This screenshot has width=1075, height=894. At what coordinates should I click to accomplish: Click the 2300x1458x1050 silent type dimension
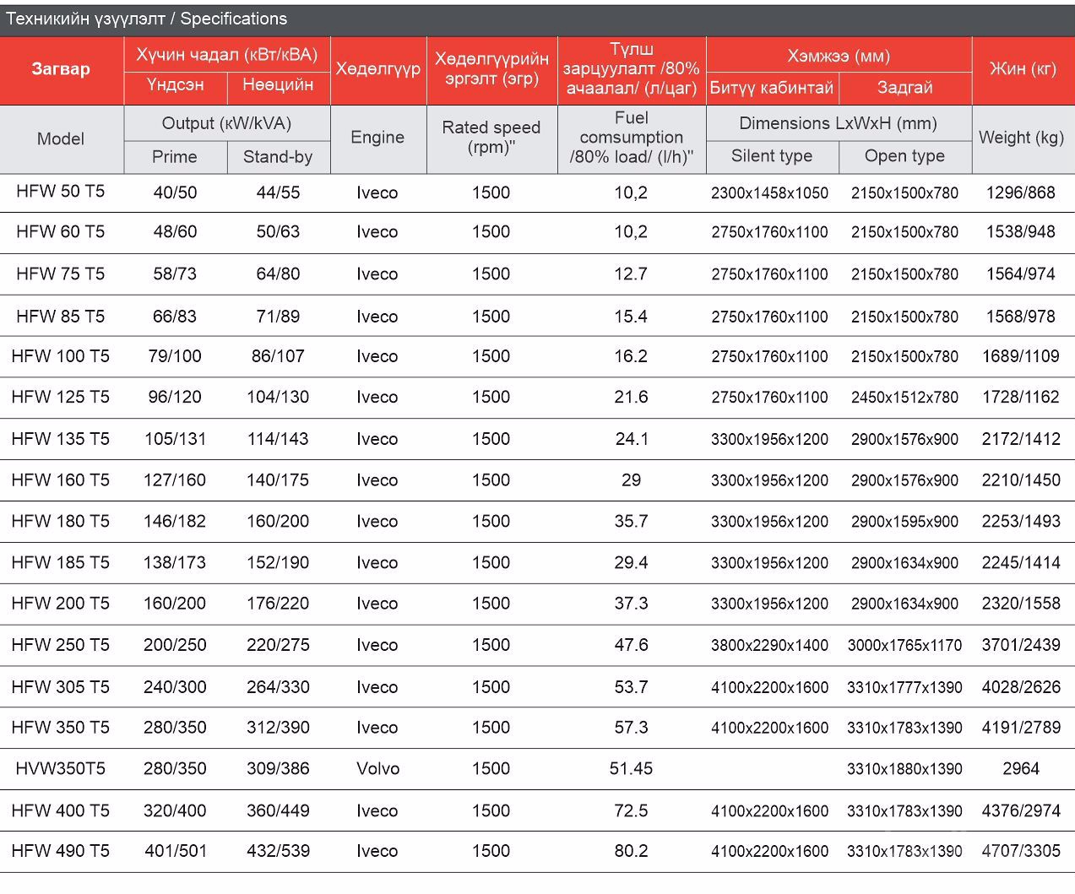tap(769, 193)
